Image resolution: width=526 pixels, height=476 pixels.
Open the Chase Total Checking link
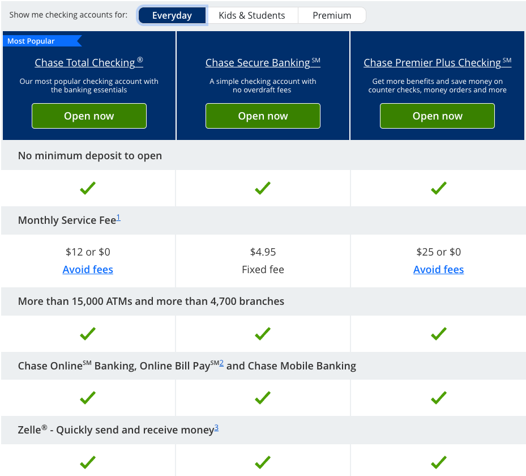point(89,62)
